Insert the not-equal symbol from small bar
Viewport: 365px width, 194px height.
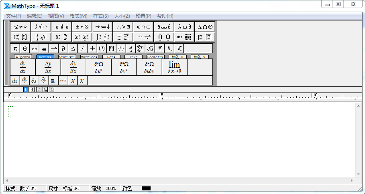pyautogui.click(x=82, y=48)
